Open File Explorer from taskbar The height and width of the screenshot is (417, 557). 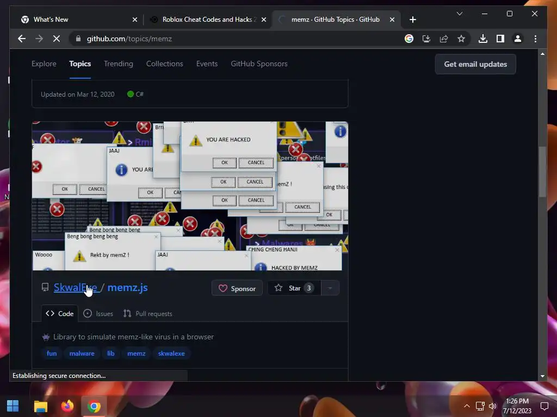pos(40,406)
